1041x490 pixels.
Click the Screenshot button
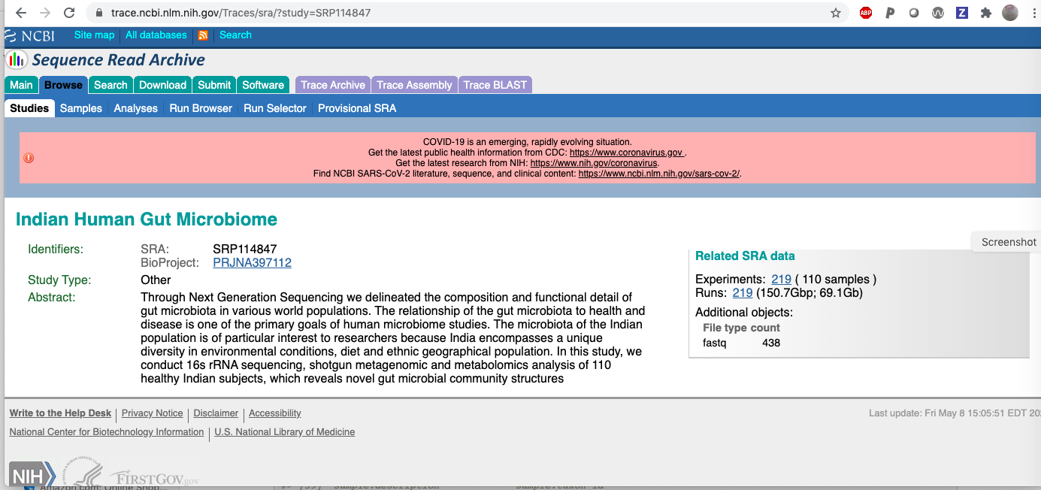[x=1008, y=242]
